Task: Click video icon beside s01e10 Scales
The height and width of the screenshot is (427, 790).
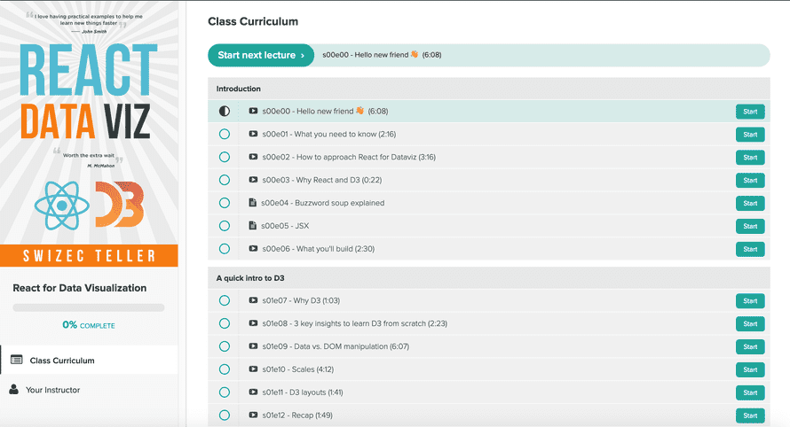Action: point(253,369)
